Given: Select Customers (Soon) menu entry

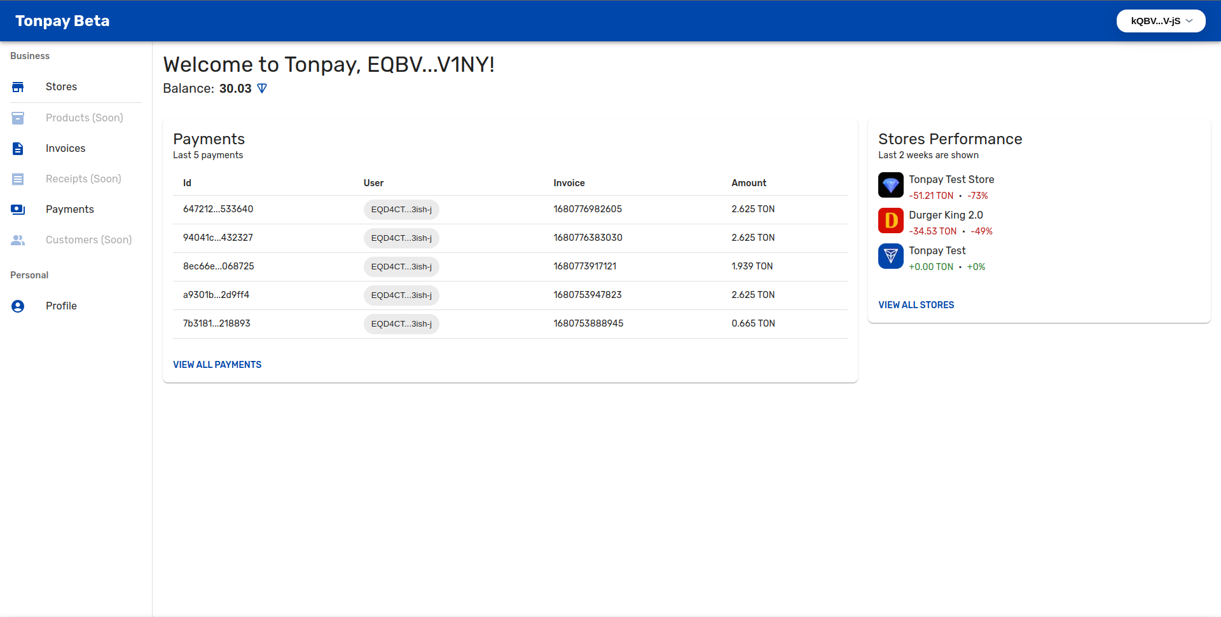Looking at the screenshot, I should click(76, 240).
